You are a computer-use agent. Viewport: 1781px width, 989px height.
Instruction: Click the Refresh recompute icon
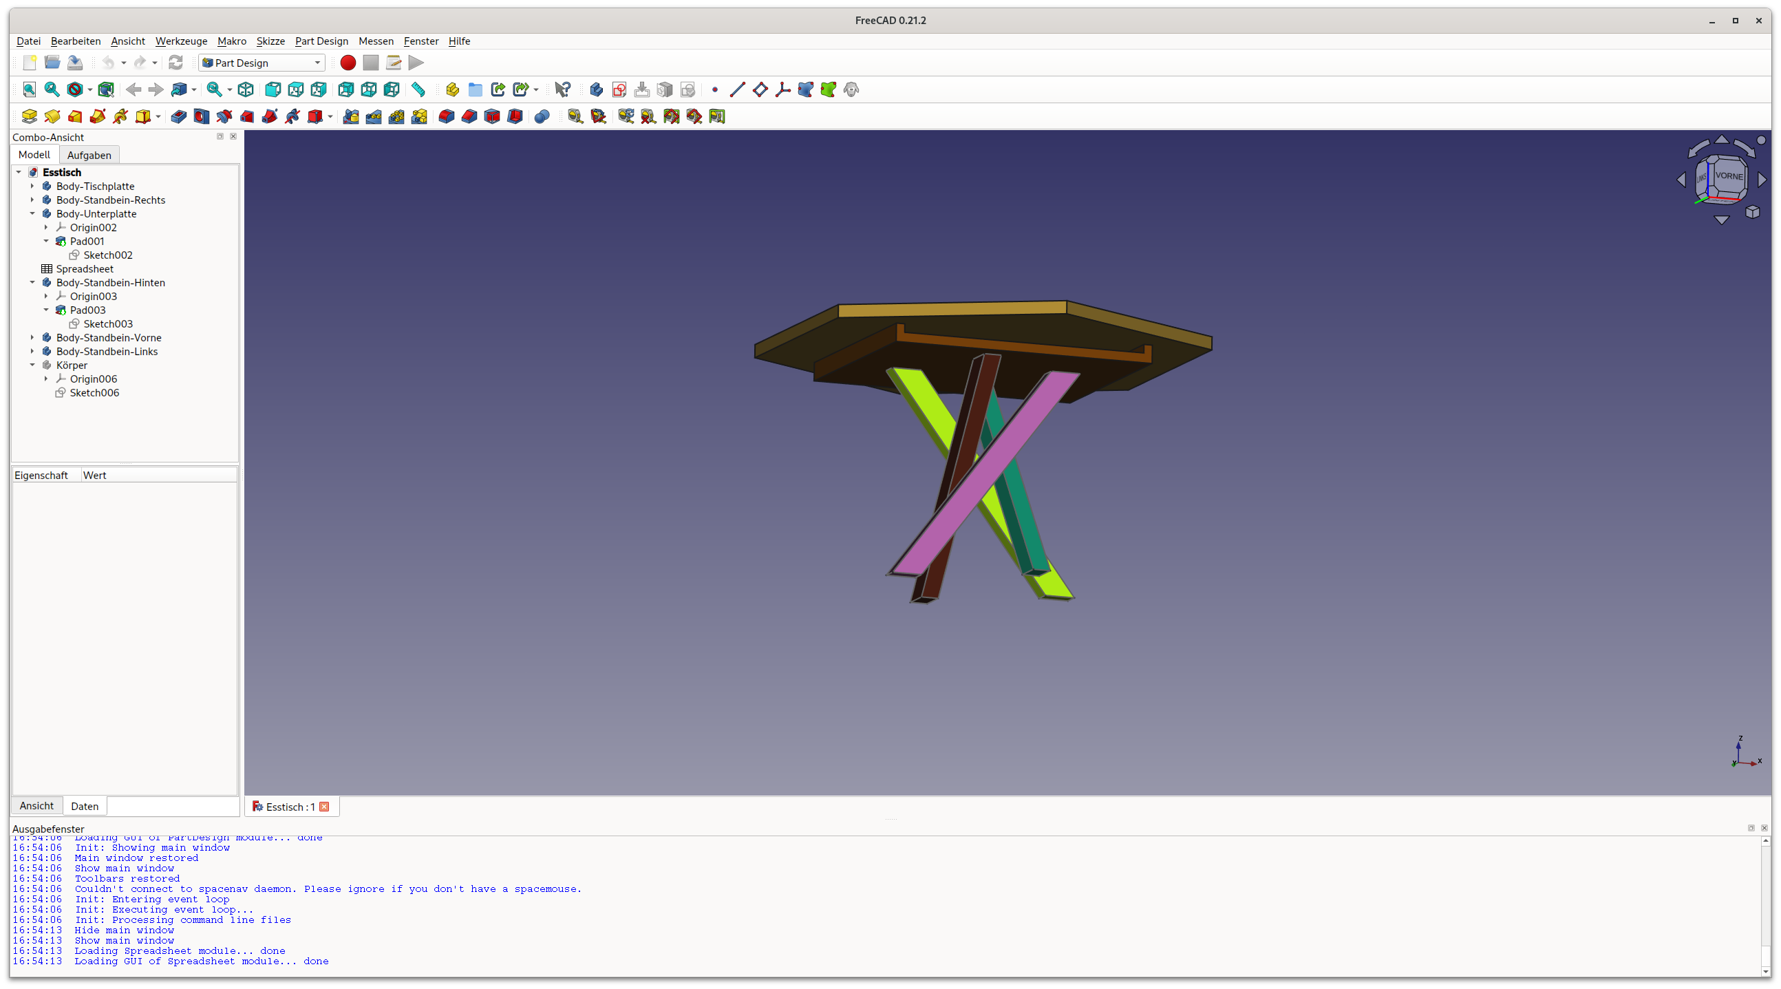[175, 63]
